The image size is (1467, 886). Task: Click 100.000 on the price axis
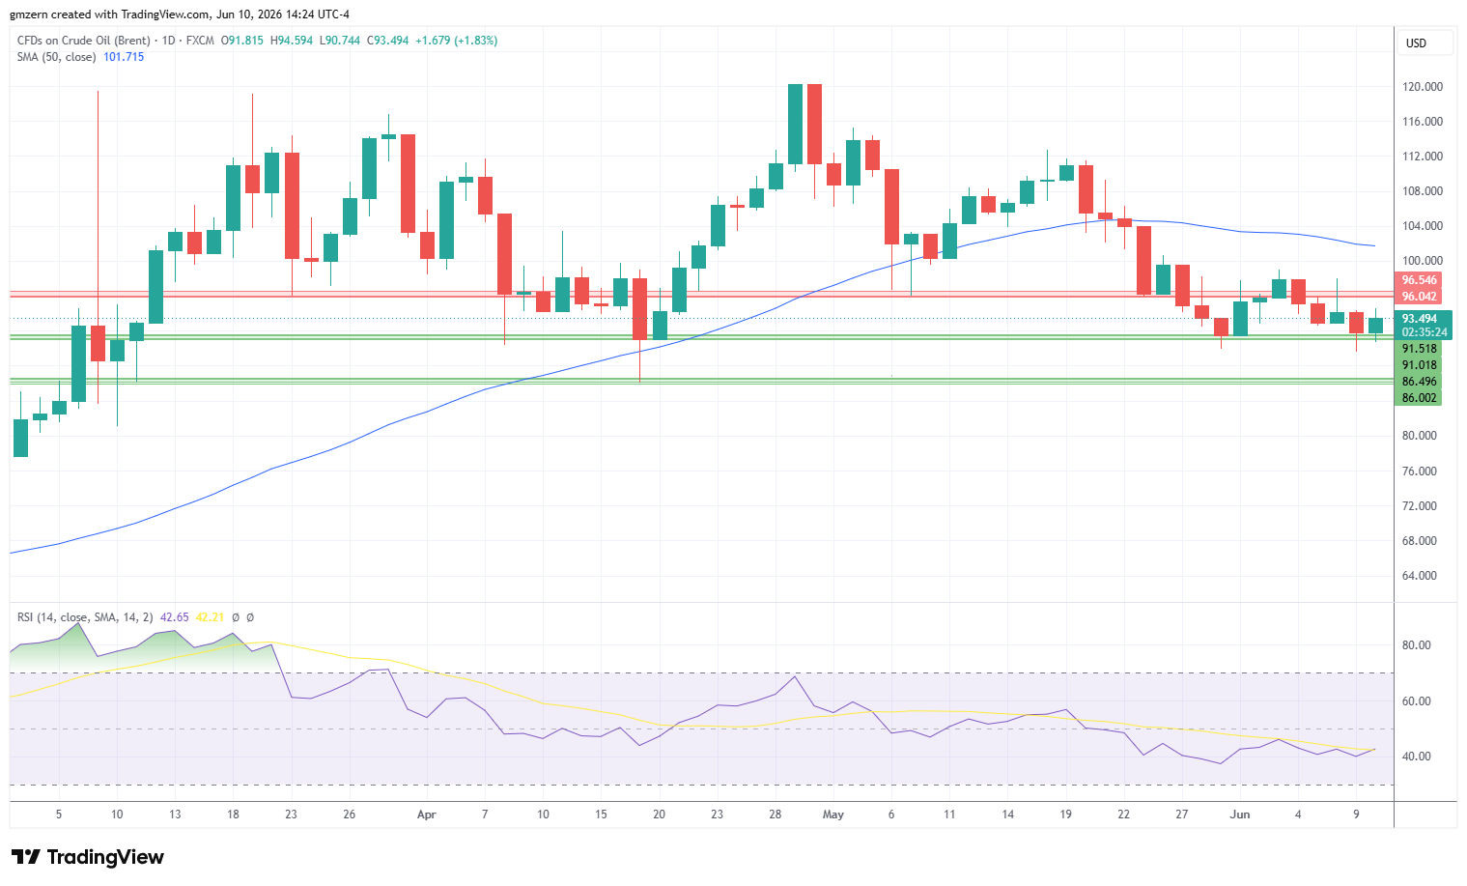pos(1423,261)
